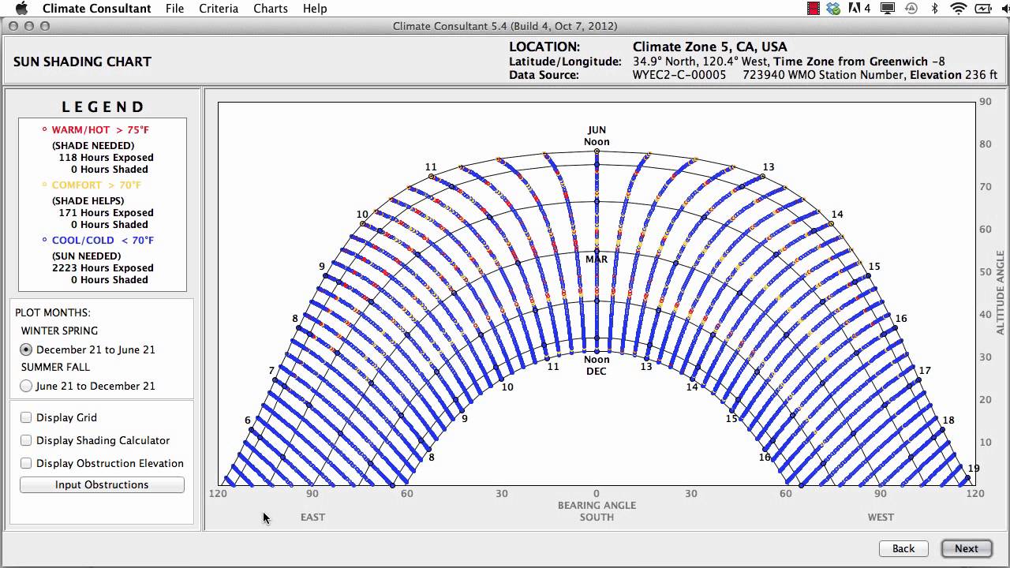Enable Display Shading Calculator checkbox
The height and width of the screenshot is (568, 1010).
(x=26, y=440)
